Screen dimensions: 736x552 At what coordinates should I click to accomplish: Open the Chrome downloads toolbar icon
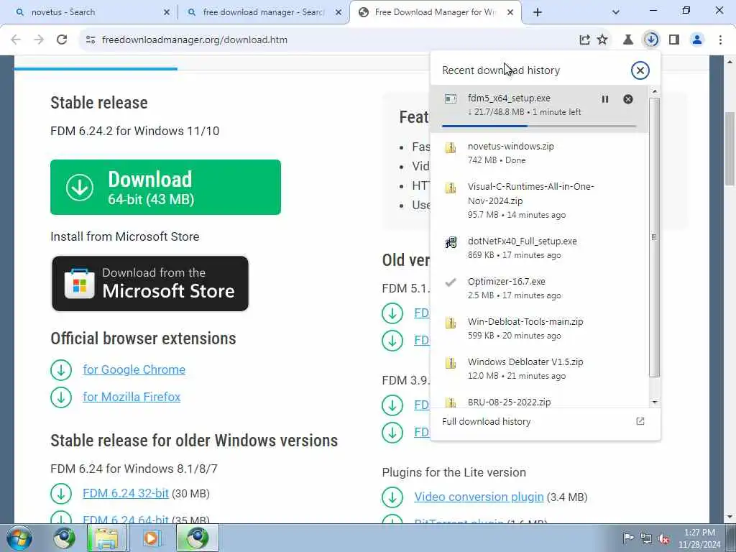pyautogui.click(x=651, y=40)
